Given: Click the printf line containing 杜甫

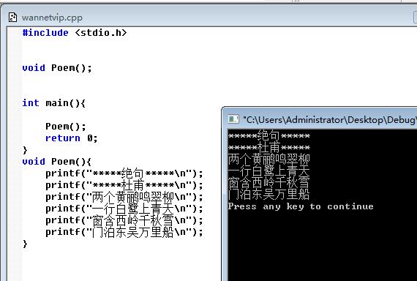Looking at the screenshot, I should 124,185.
